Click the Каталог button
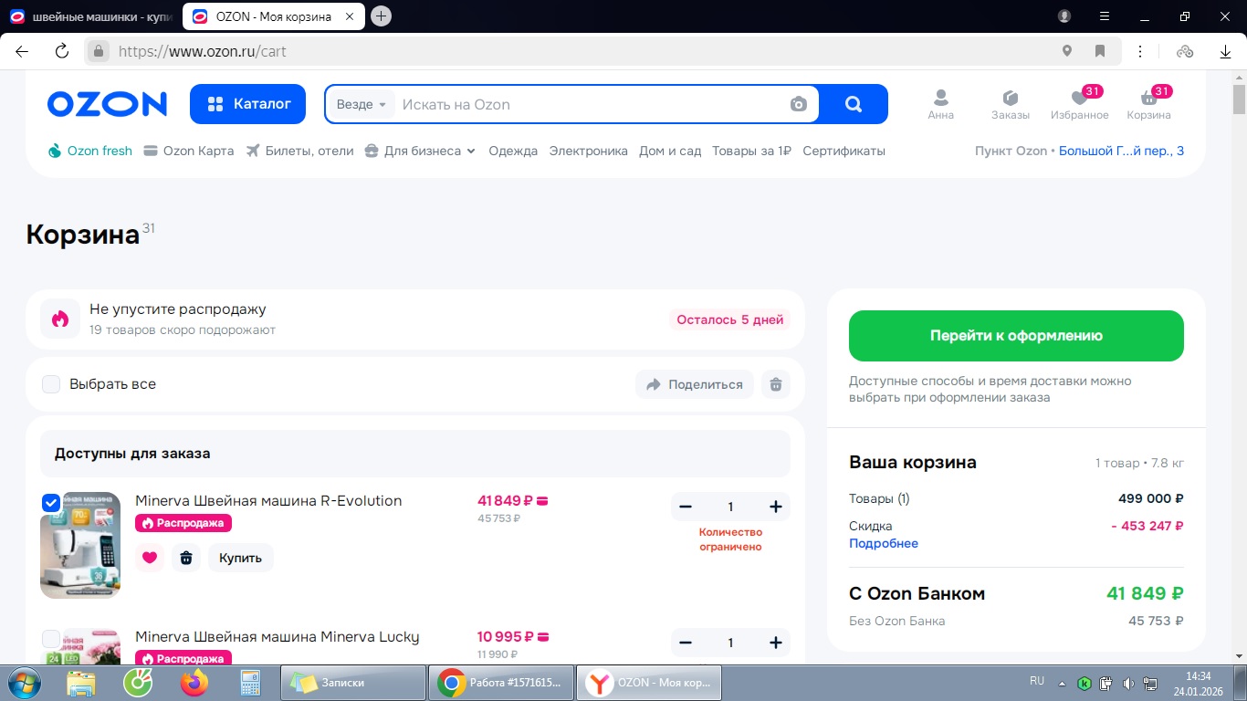1247x701 pixels. click(249, 104)
